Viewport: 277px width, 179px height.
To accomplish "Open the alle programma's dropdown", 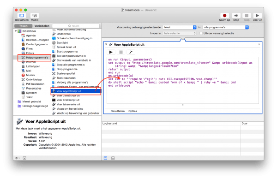I will tap(226, 27).
